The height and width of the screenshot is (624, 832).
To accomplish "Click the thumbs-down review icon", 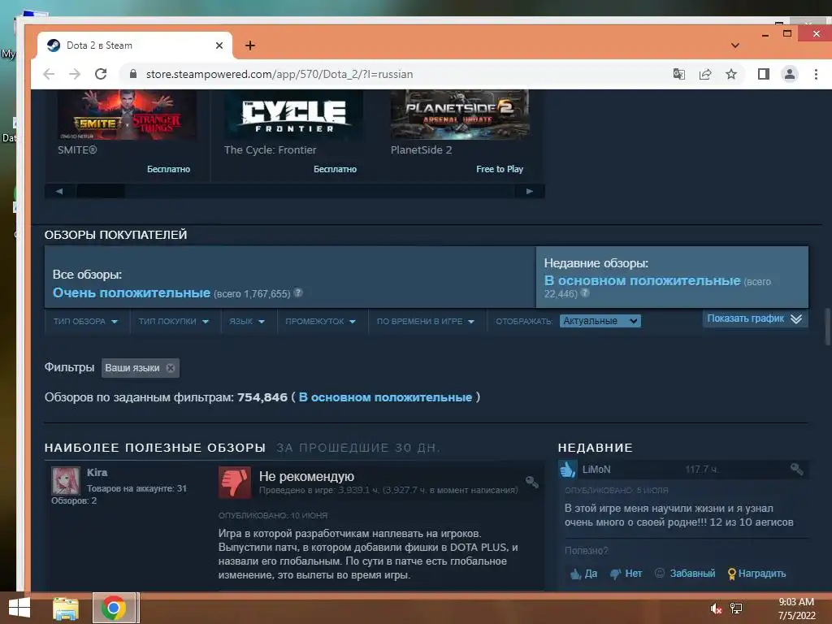I will click(x=235, y=483).
